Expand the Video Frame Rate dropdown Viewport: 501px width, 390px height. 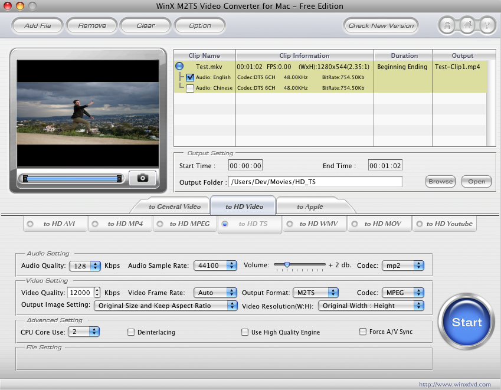pos(215,293)
